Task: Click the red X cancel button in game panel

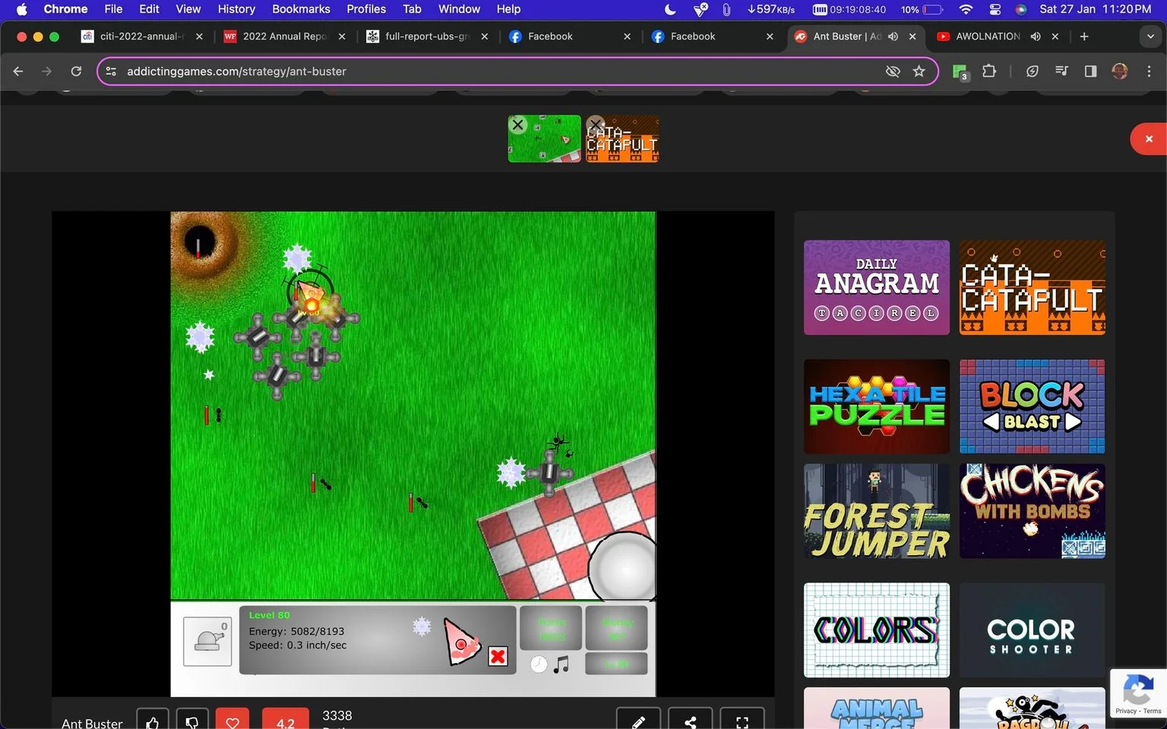Action: coord(498,656)
